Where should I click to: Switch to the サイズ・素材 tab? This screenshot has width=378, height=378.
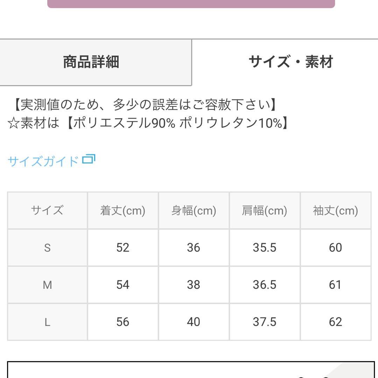[290, 62]
